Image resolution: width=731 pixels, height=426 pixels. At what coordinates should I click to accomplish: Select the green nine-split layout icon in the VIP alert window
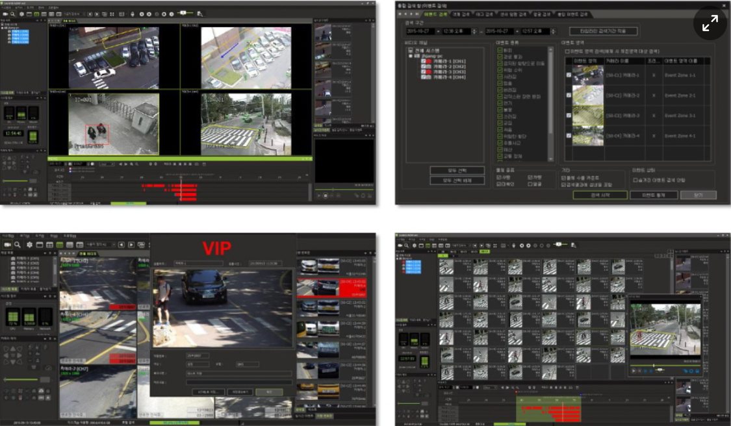coord(60,244)
